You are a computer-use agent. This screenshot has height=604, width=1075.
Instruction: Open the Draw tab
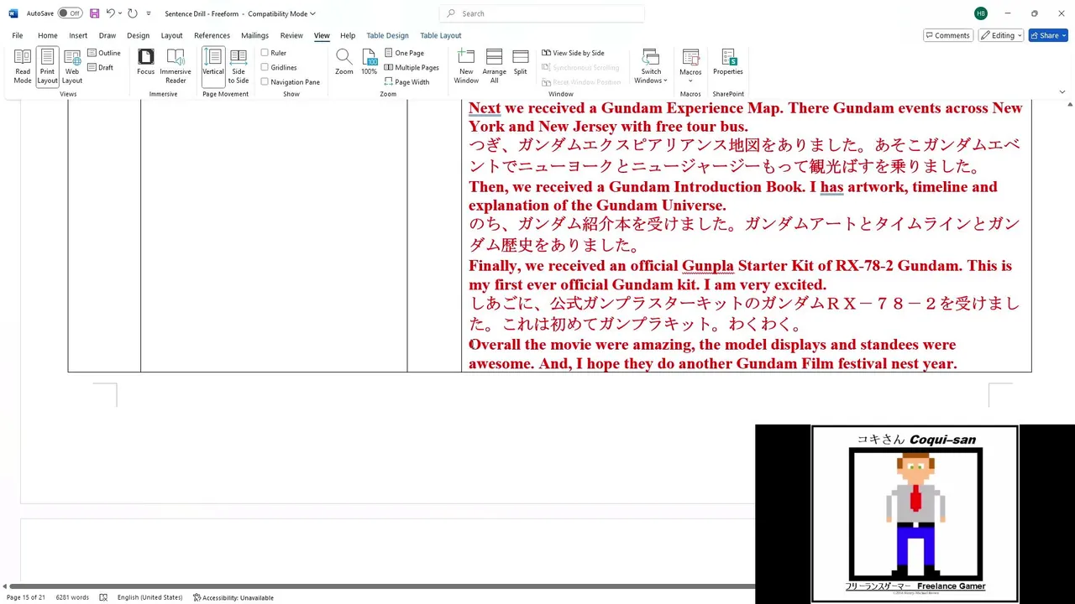pyautogui.click(x=107, y=35)
